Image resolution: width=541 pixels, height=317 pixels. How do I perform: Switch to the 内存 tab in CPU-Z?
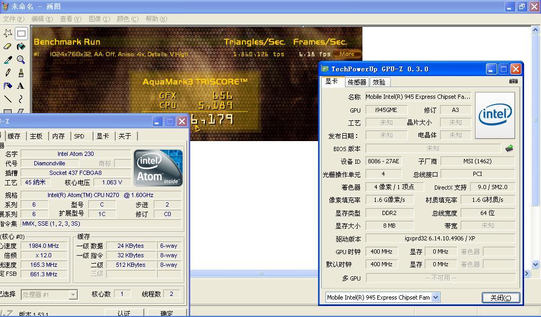(x=58, y=136)
